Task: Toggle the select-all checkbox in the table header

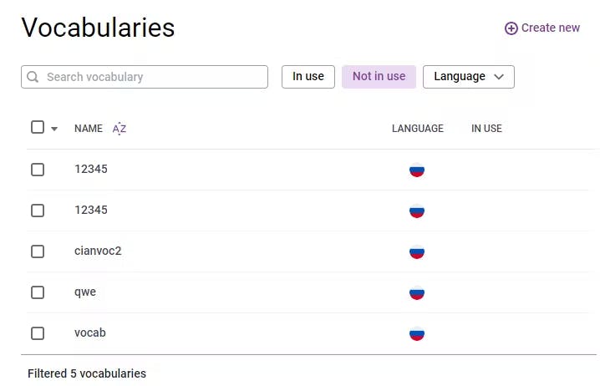Action: point(38,127)
